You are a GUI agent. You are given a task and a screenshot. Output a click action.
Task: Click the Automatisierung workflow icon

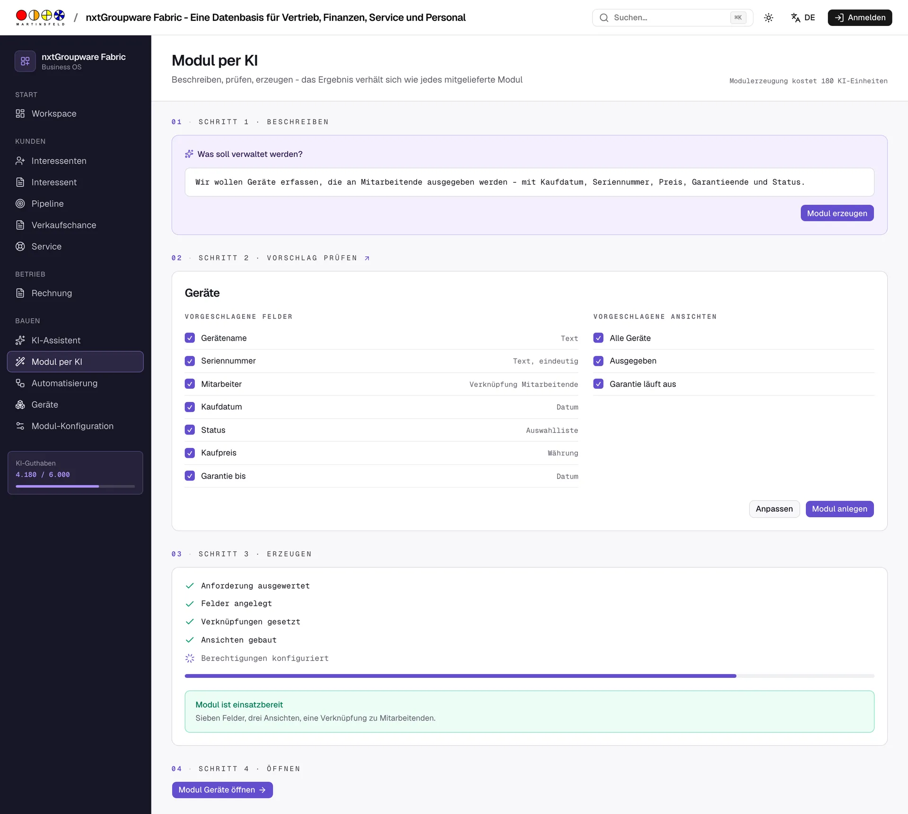click(x=20, y=383)
